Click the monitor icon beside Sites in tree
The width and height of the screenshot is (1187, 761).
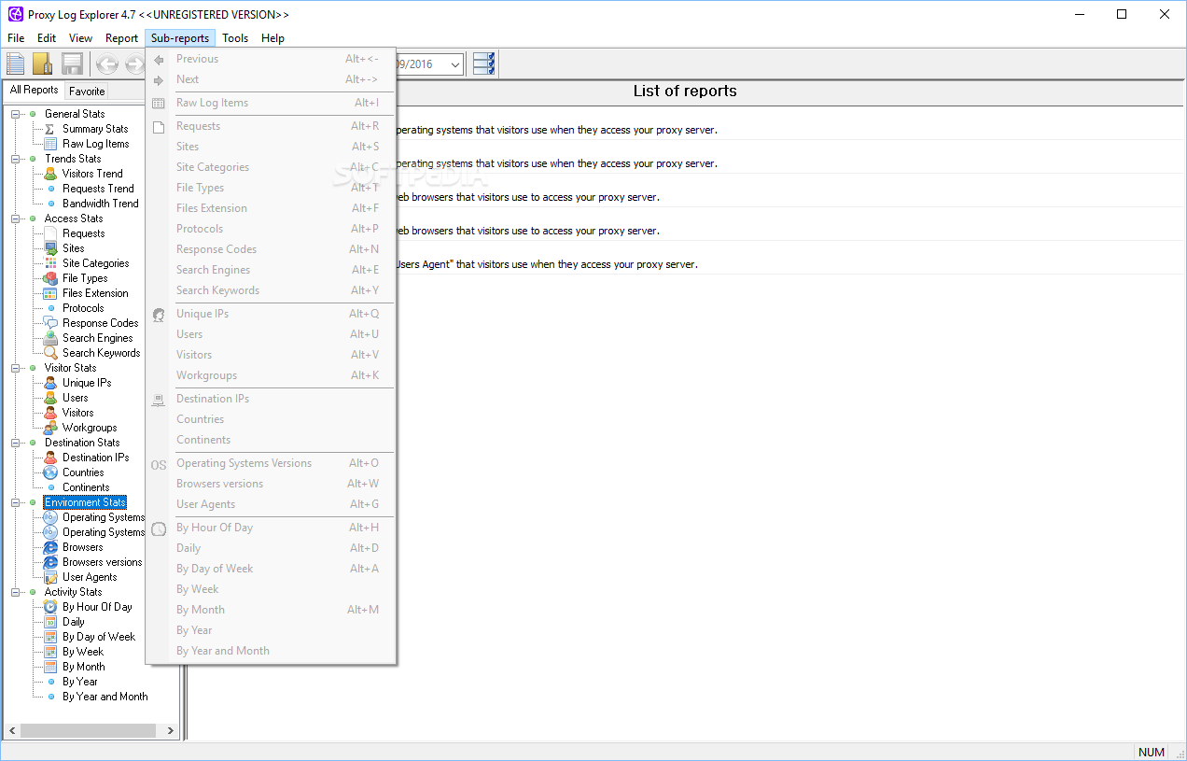(50, 248)
